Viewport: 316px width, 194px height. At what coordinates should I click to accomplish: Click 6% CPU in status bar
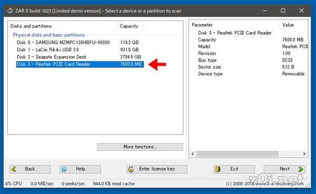tap(14, 183)
